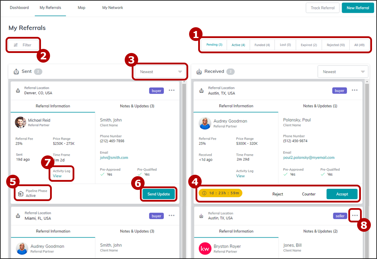Viewport: 377px width, 259px height.
Task: Click the Pipeline Phase icon
Action: [20, 193]
